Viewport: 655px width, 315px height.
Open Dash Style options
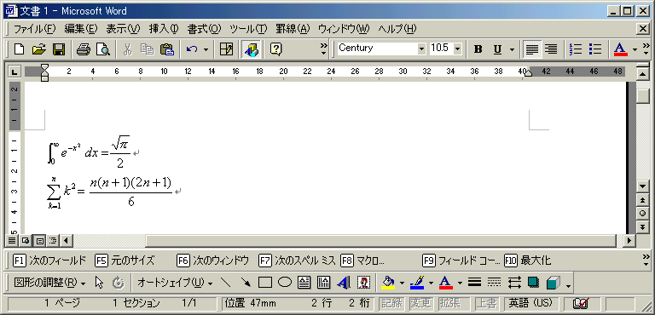coord(494,283)
